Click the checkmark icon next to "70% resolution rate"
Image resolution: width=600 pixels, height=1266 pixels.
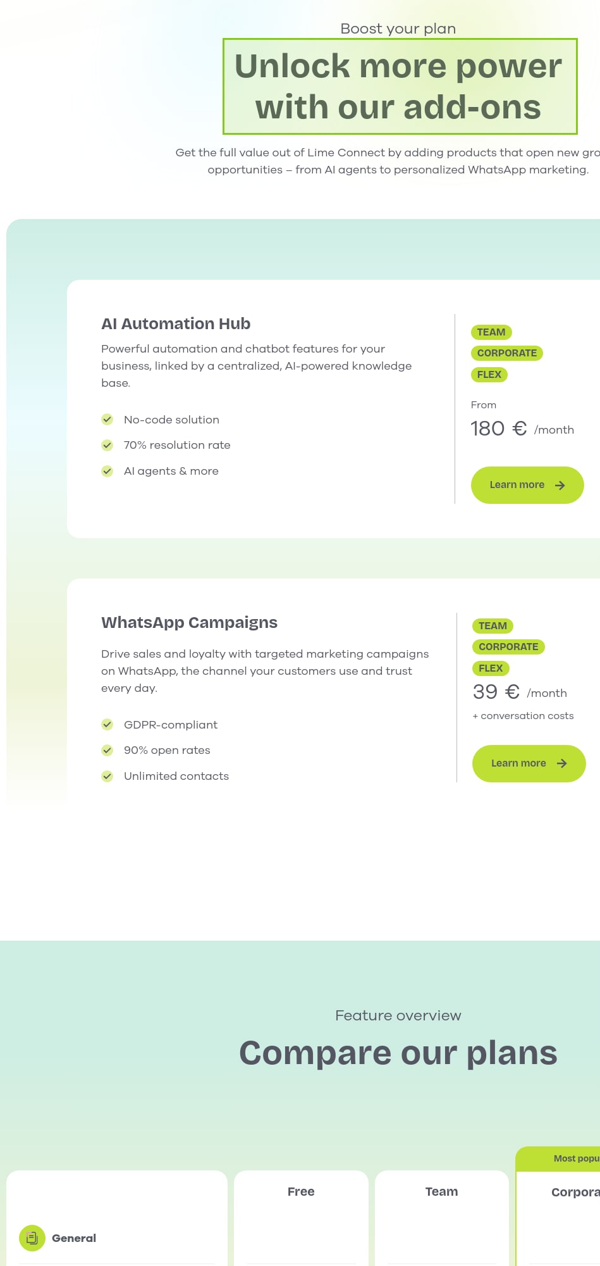pyautogui.click(x=107, y=445)
